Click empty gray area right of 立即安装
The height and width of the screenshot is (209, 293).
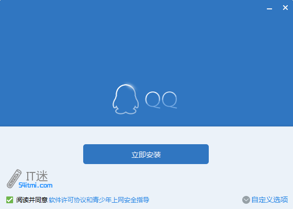pyautogui.click(x=251, y=154)
